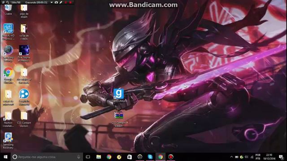The height and width of the screenshot is (161, 287).
Task: Activate Bandicam pencil drawing tool
Action: click(61, 2)
